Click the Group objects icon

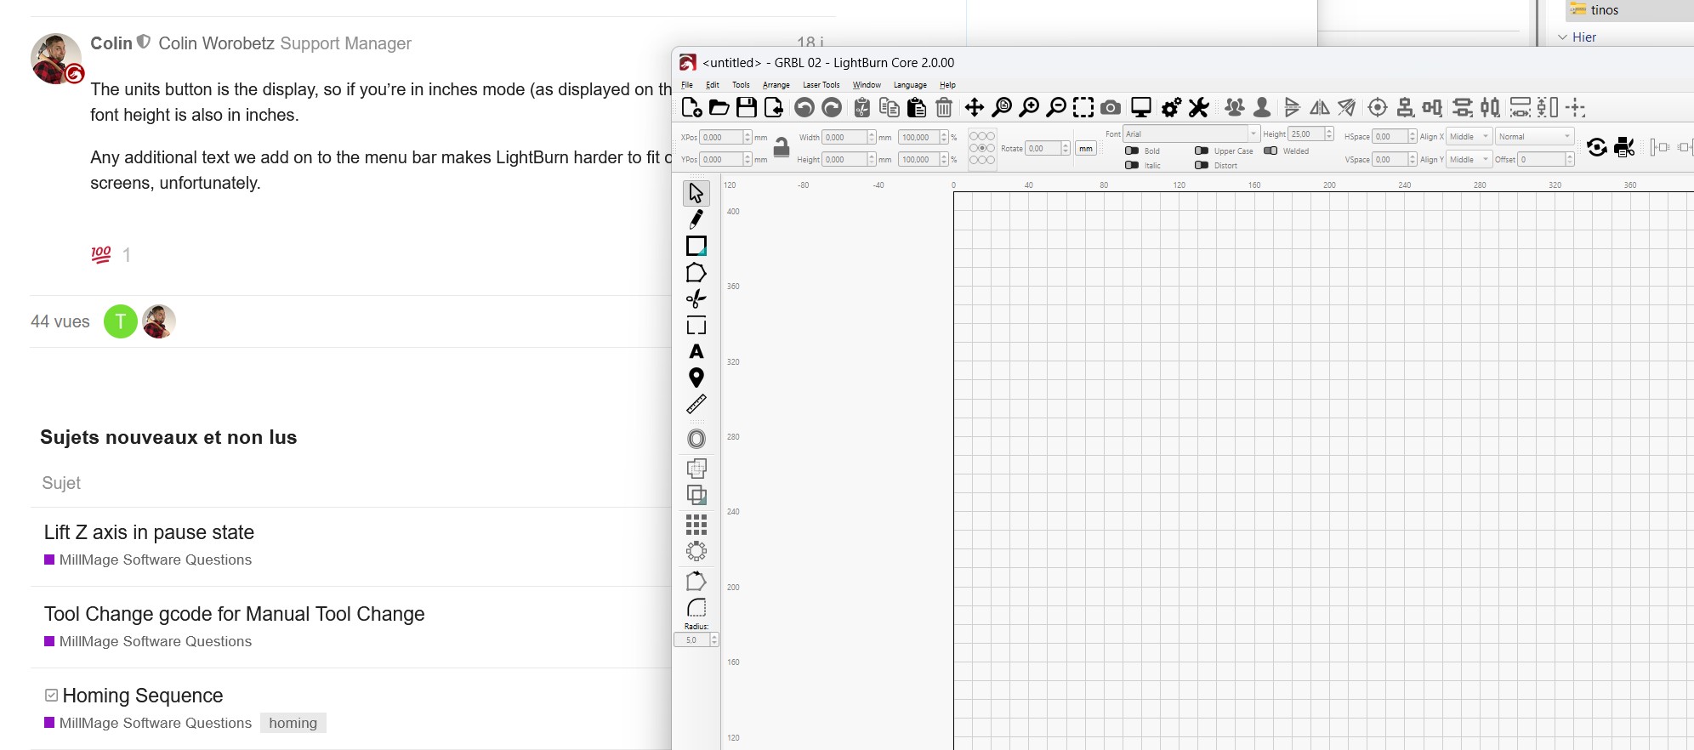point(1235,107)
